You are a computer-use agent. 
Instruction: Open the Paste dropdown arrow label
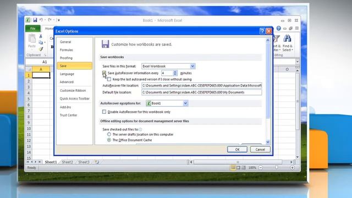tap(32, 49)
